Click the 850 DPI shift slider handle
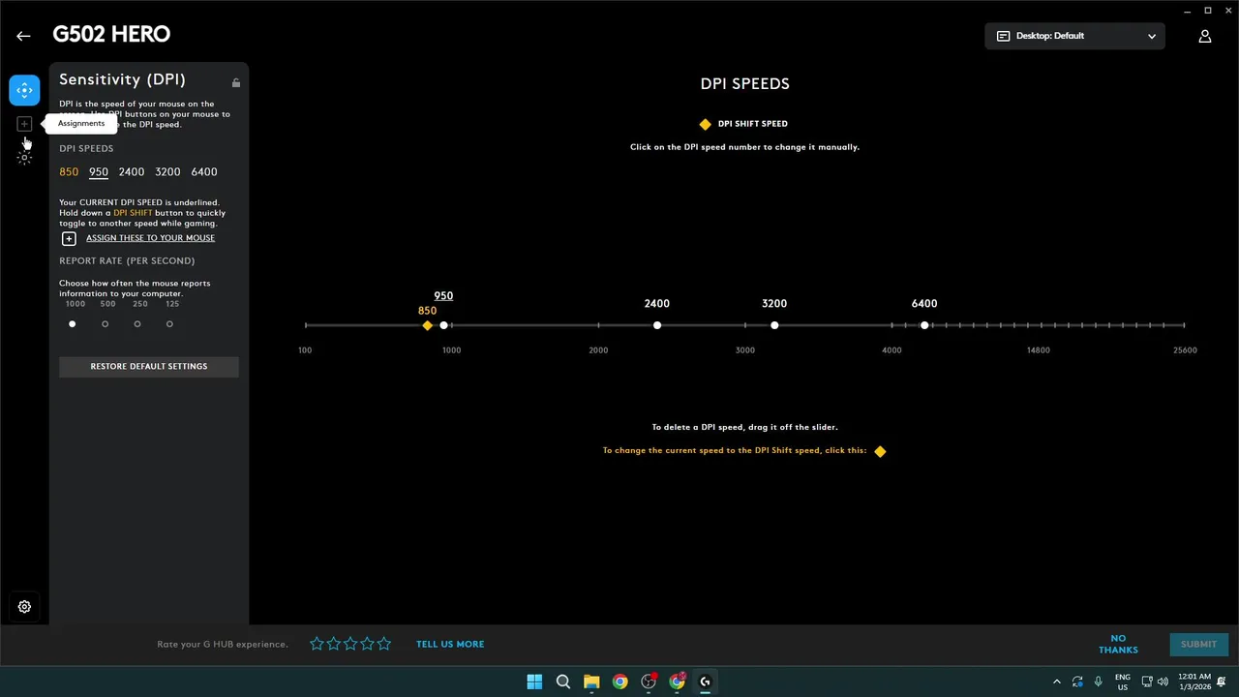Image resolution: width=1239 pixels, height=697 pixels. tap(427, 325)
